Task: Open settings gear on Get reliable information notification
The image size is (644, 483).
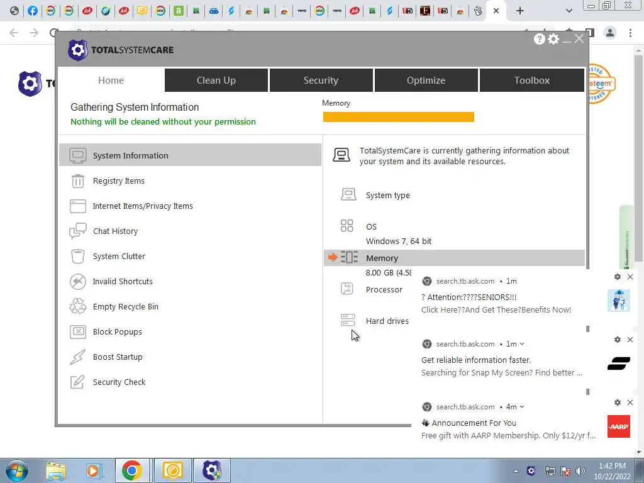Action: [x=618, y=340]
